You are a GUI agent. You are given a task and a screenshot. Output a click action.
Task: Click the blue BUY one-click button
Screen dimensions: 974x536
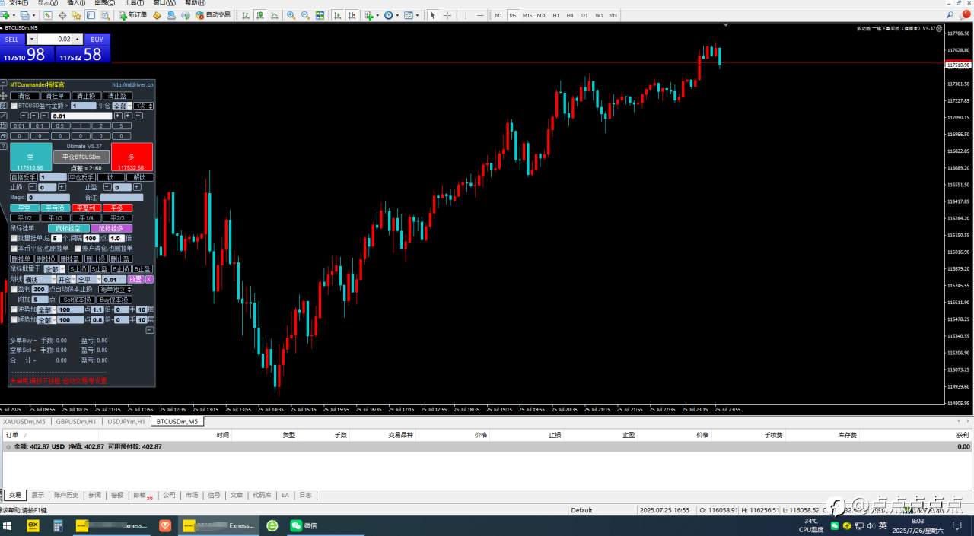tap(97, 40)
